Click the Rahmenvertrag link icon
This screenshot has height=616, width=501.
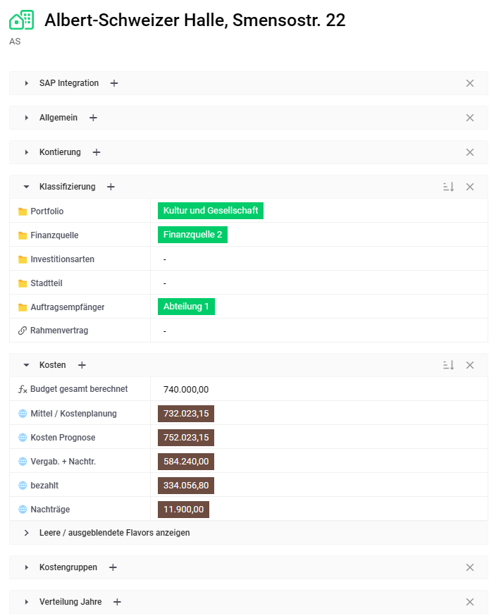pyautogui.click(x=23, y=331)
